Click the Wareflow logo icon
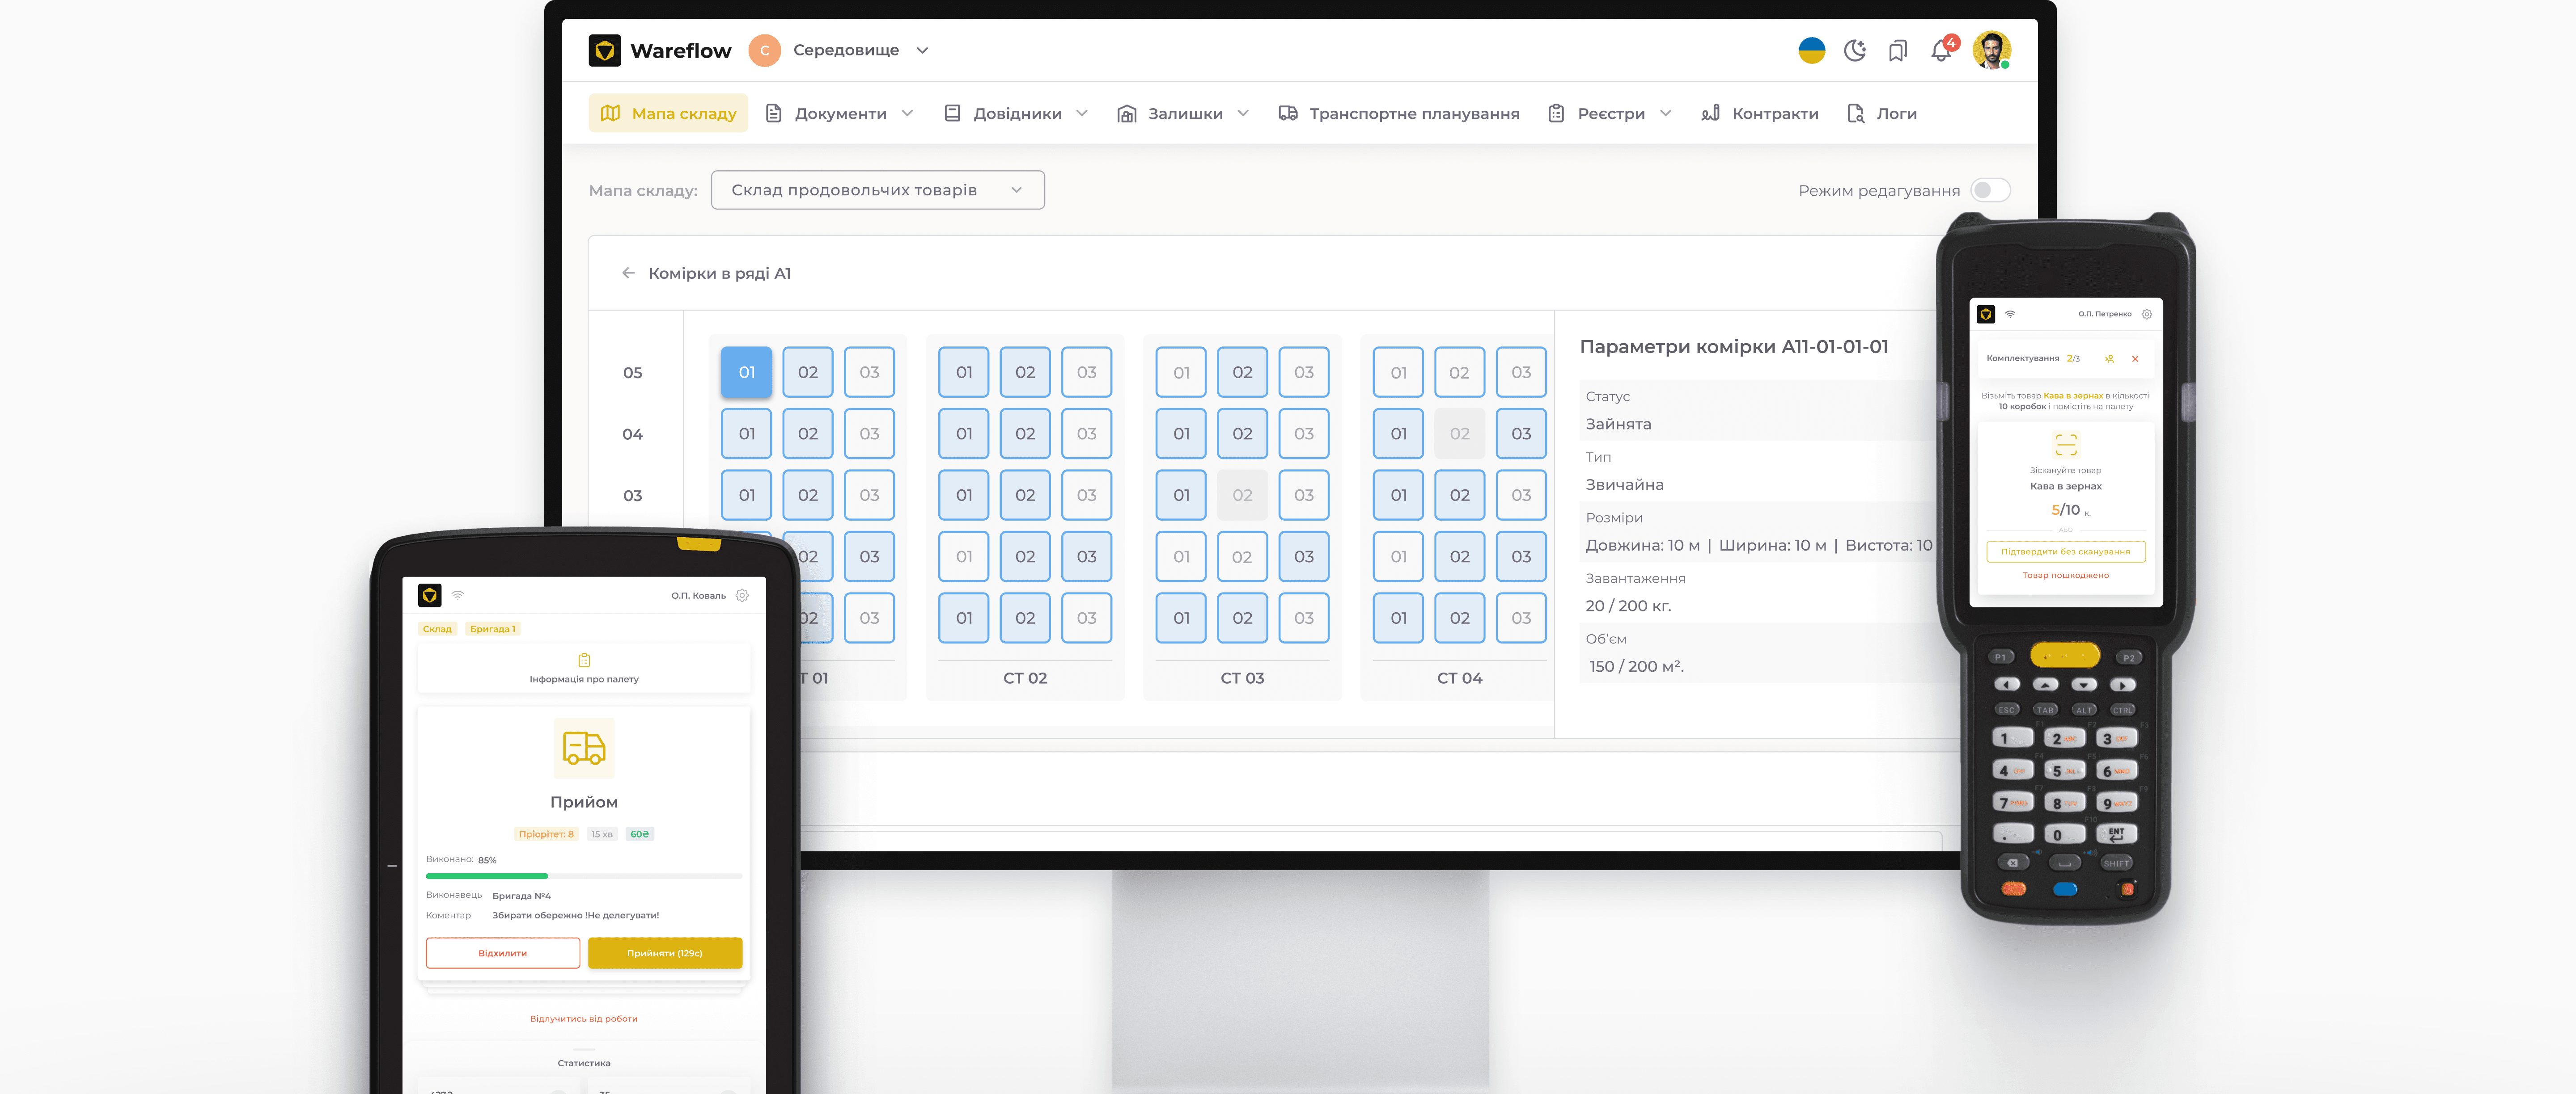The height and width of the screenshot is (1094, 2576). (x=604, y=50)
